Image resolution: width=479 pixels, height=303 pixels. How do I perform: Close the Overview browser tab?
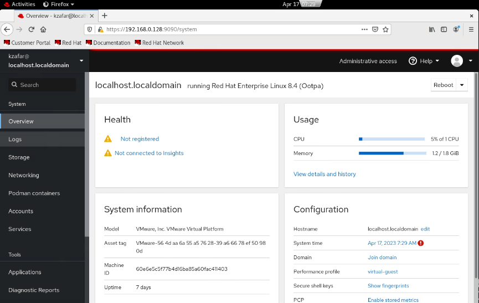pyautogui.click(x=91, y=16)
